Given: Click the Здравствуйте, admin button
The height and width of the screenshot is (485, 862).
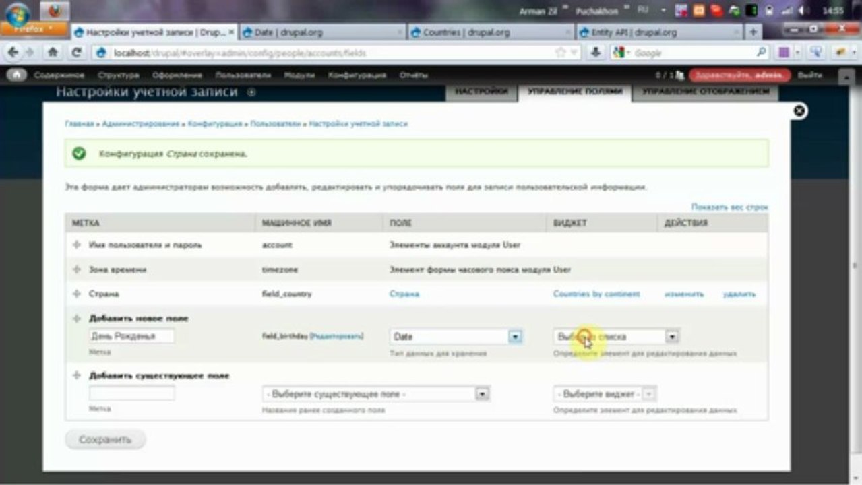Looking at the screenshot, I should click(739, 75).
